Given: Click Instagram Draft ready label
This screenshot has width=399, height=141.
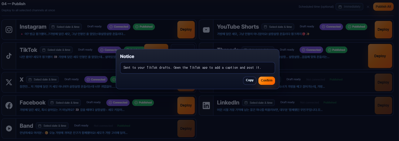Looking at the screenshot, I should pos(95,27).
